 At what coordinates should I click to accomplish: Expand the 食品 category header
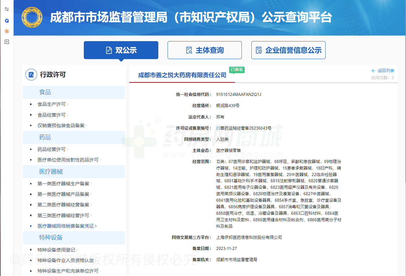(x=45, y=92)
